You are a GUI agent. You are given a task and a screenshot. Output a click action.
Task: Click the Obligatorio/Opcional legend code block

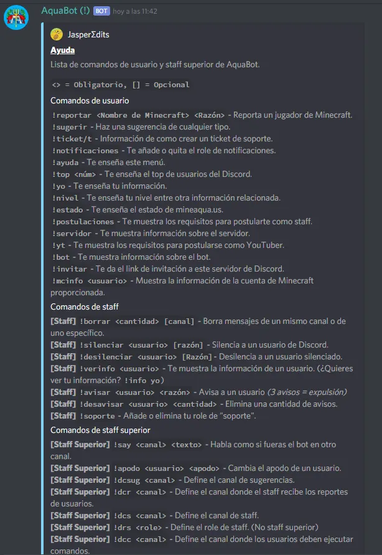pos(121,84)
